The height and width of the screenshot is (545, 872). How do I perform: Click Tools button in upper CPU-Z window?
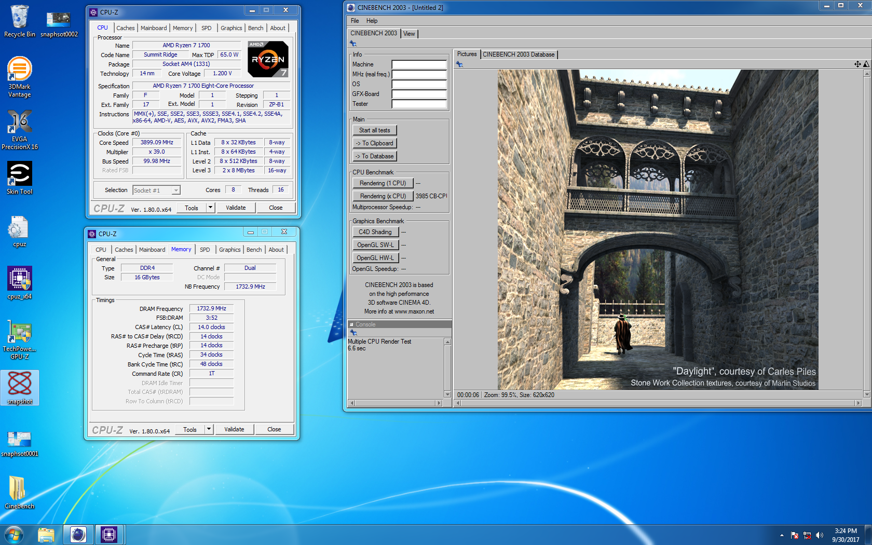(x=192, y=208)
